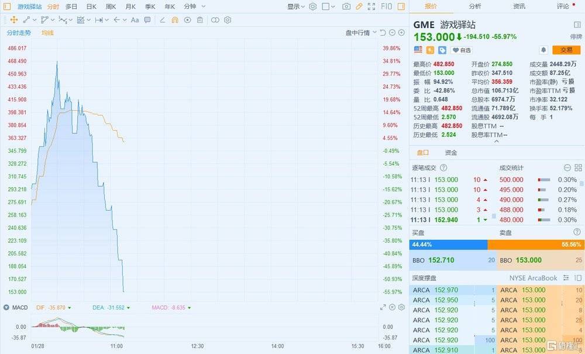Open the F10 company info
This screenshot has height=354, width=585.
tap(387, 6)
